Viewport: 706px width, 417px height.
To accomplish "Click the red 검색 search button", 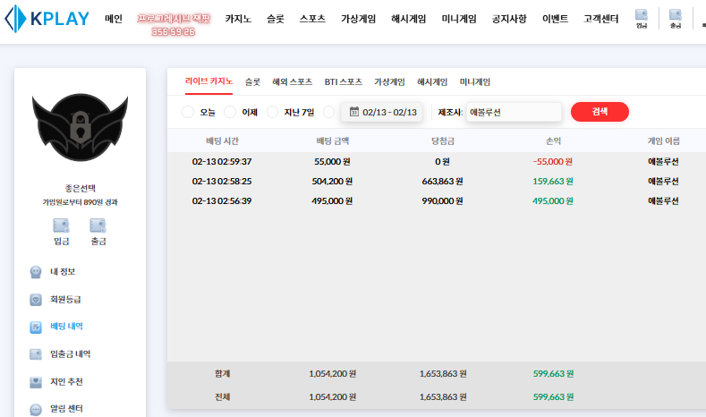I will click(x=600, y=112).
